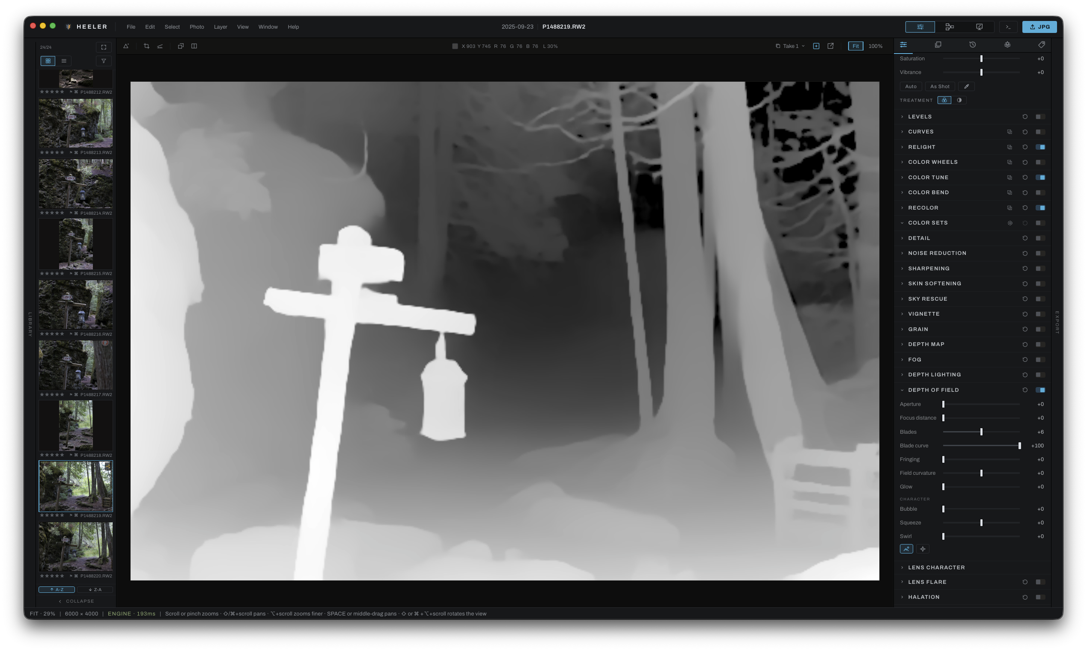The image size is (1087, 651).
Task: Open the history clock tab
Action: [x=972, y=45]
